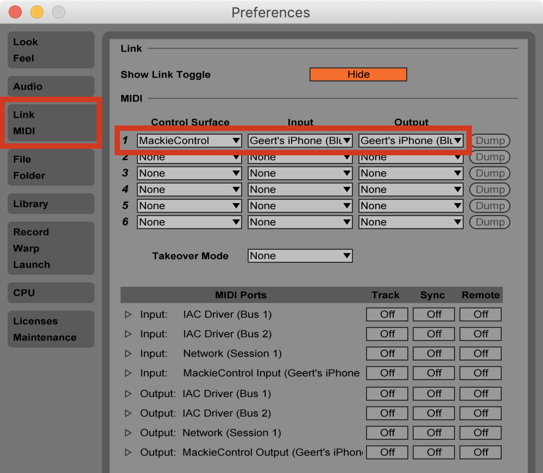The width and height of the screenshot is (543, 473).
Task: Enable Track for MackieControl Output
Action: [387, 452]
